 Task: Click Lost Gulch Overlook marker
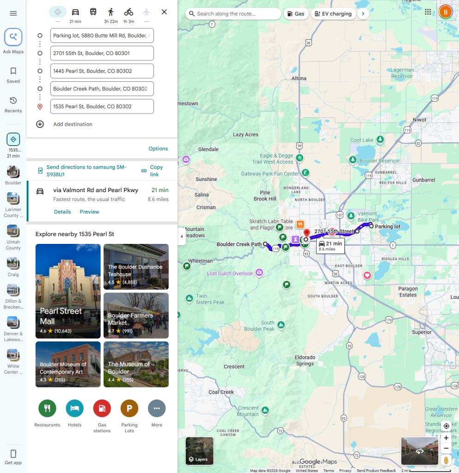259,273
